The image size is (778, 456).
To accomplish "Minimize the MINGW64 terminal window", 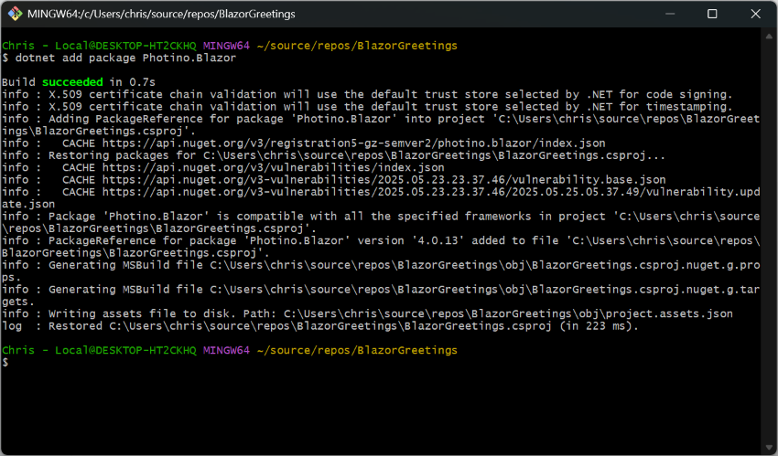I will [x=669, y=14].
